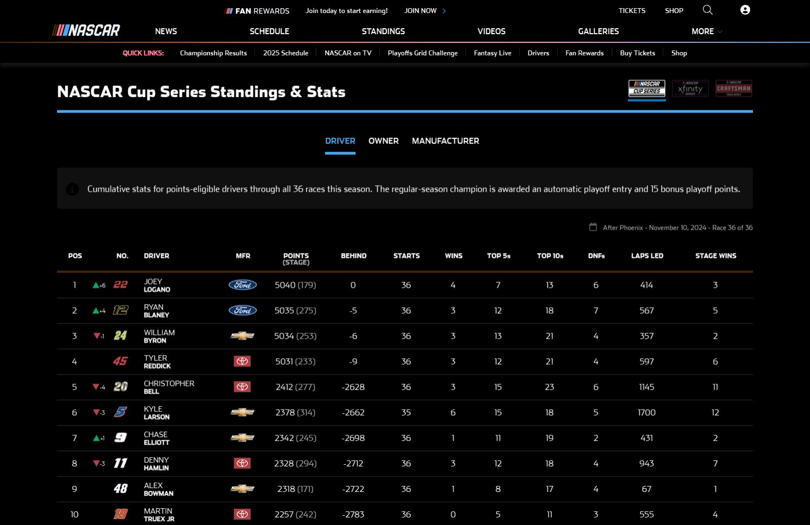Select the DRIVER standings tab
This screenshot has height=525, width=810.
(340, 141)
